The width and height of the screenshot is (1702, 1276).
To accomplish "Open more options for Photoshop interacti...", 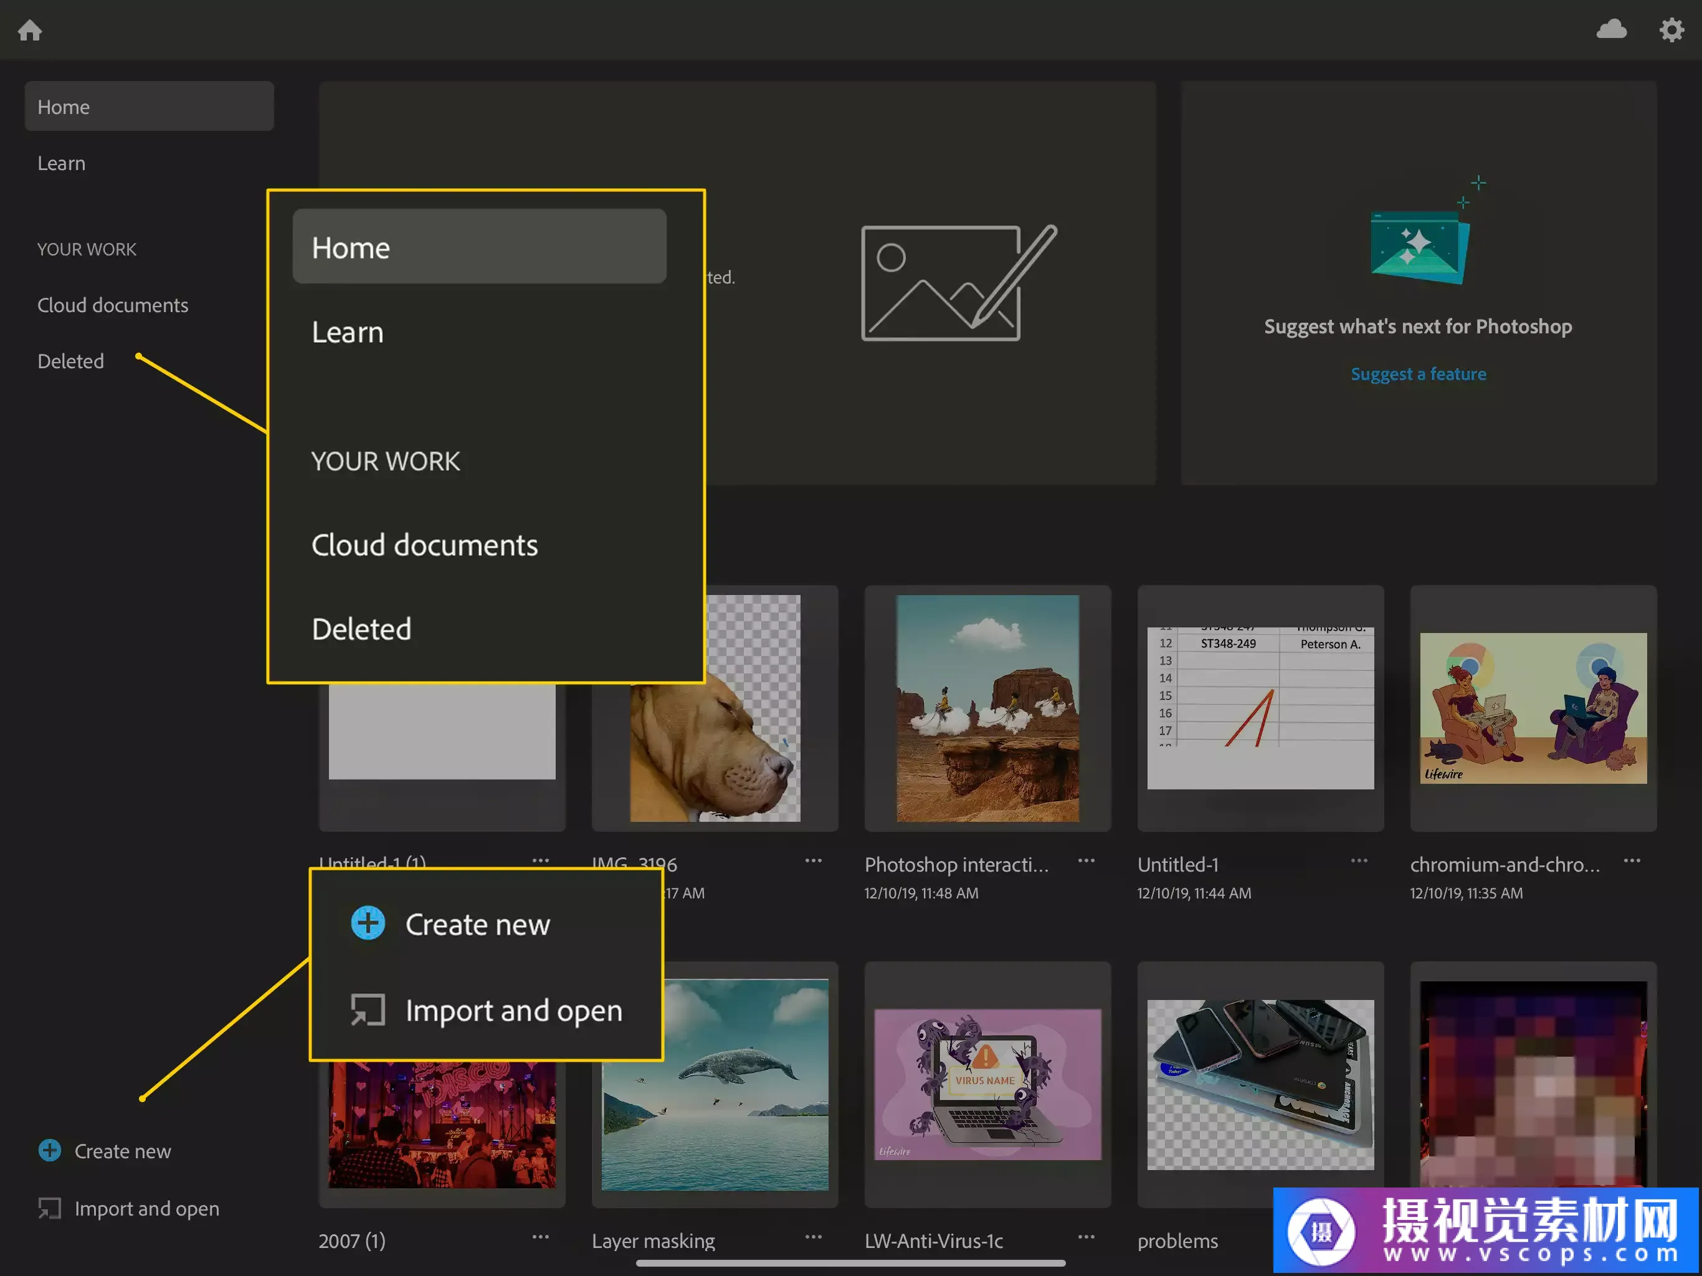I will point(1086,860).
